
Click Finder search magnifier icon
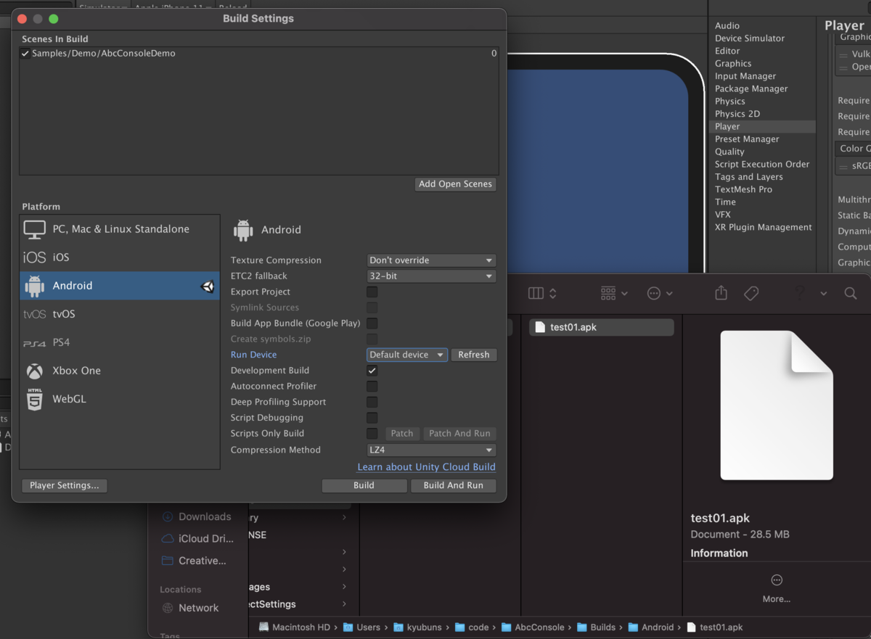tap(851, 293)
